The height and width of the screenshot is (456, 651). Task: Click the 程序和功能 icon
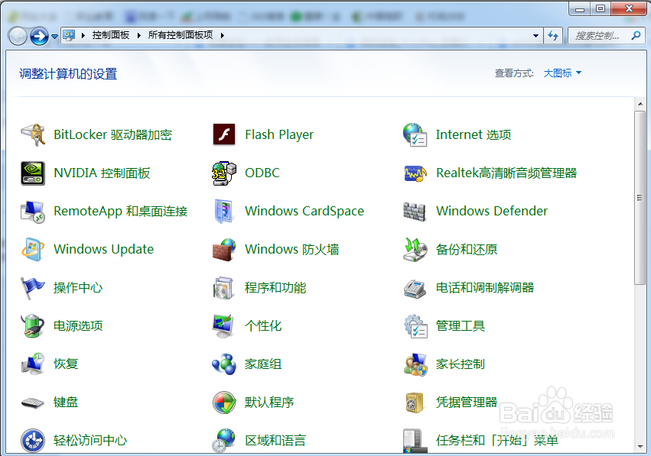click(x=224, y=288)
